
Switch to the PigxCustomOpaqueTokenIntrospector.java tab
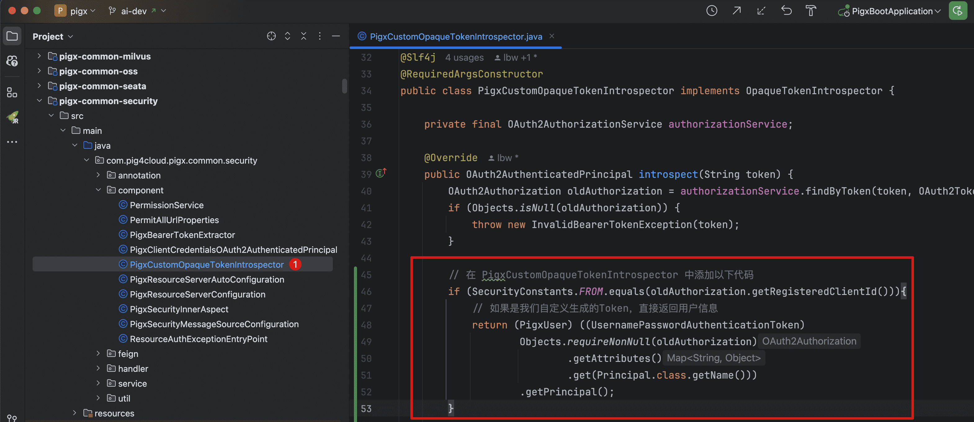point(455,37)
